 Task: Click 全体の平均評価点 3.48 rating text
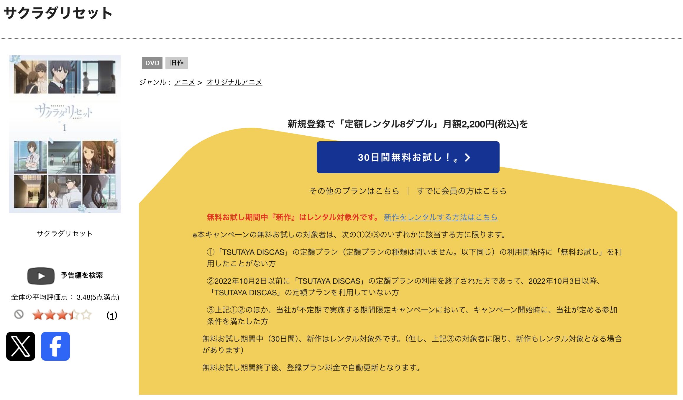pos(65,297)
